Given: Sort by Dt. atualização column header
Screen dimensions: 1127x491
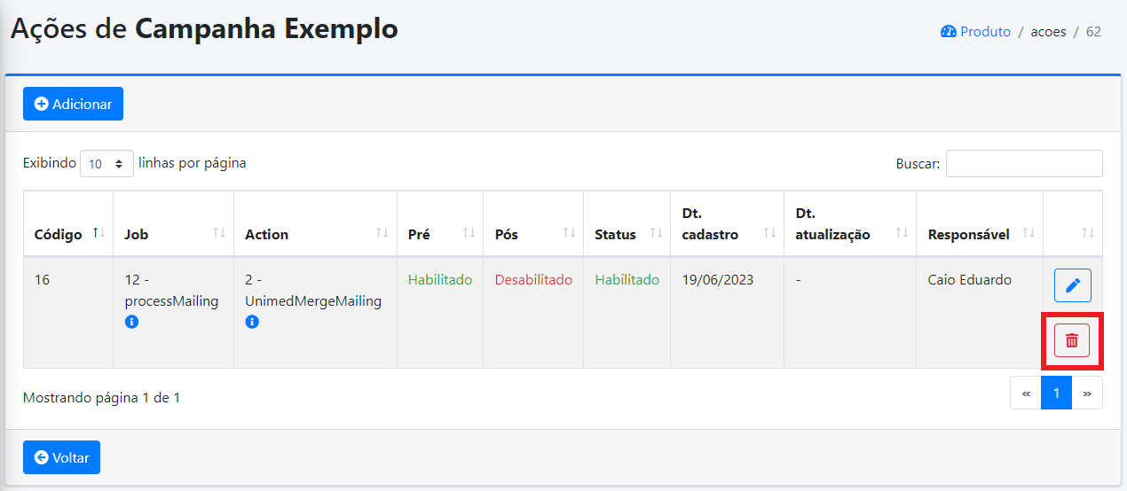Looking at the screenshot, I should point(832,224).
